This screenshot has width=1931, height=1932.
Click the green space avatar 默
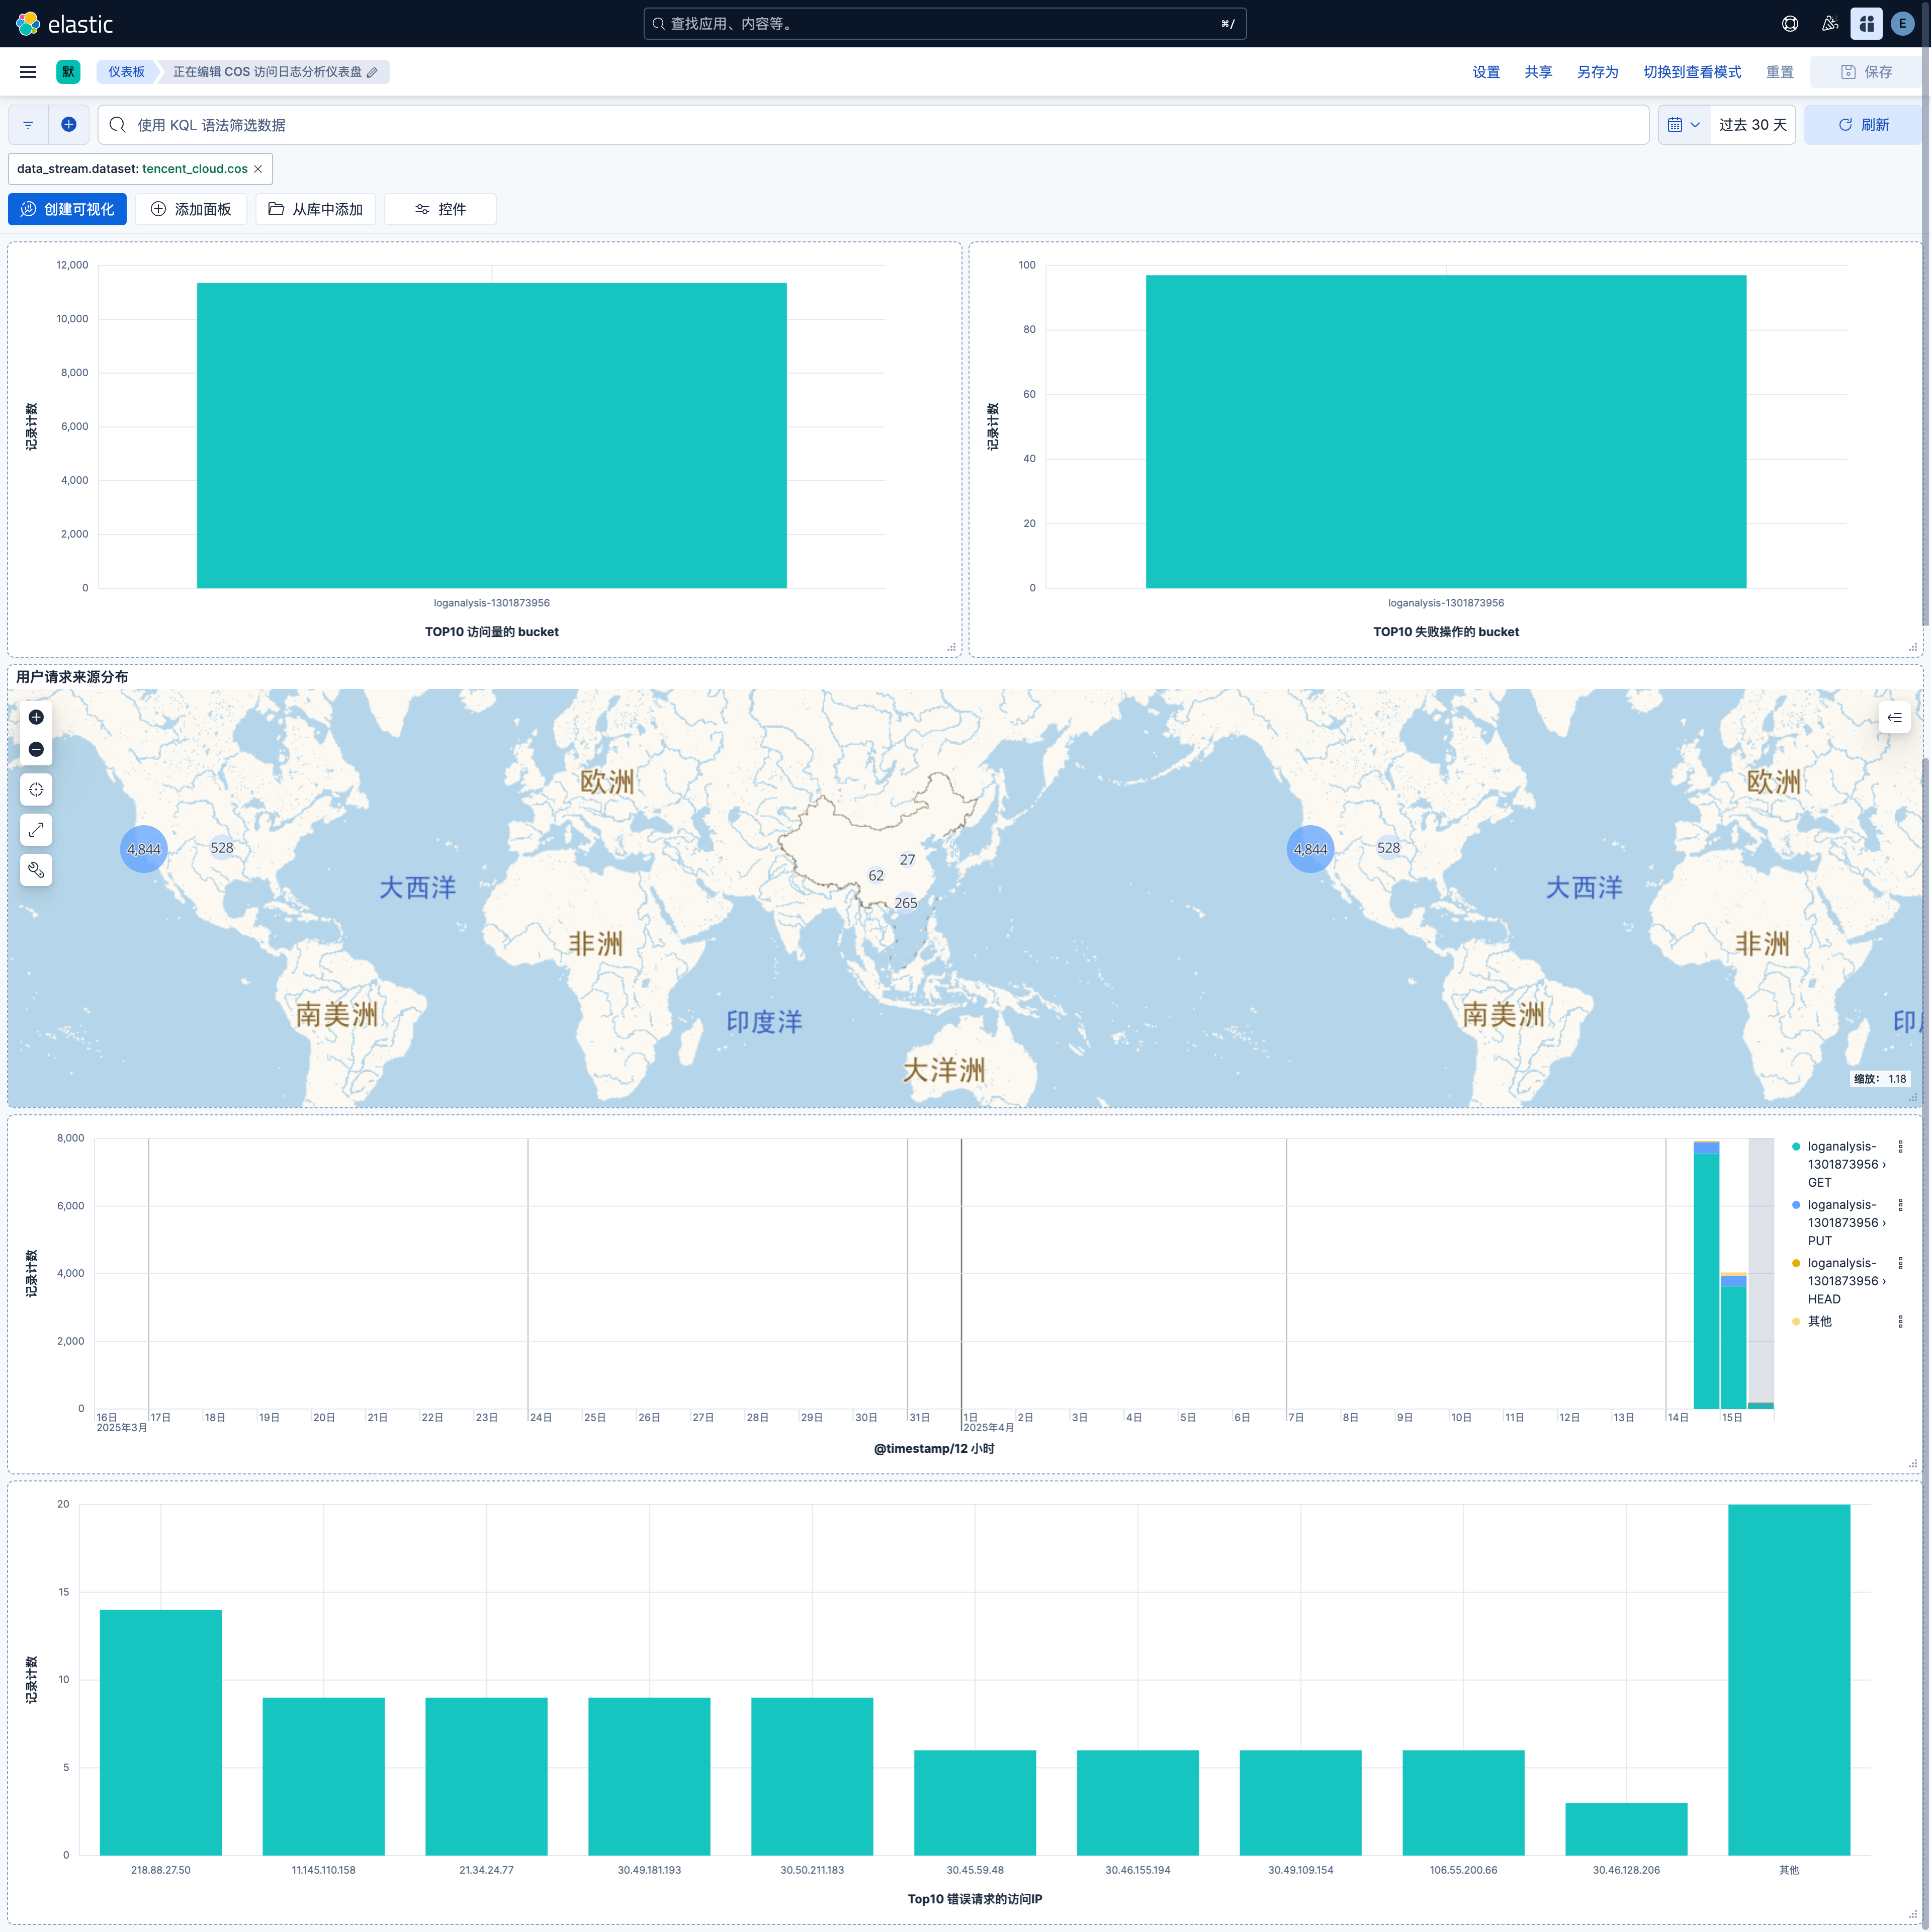coord(68,72)
